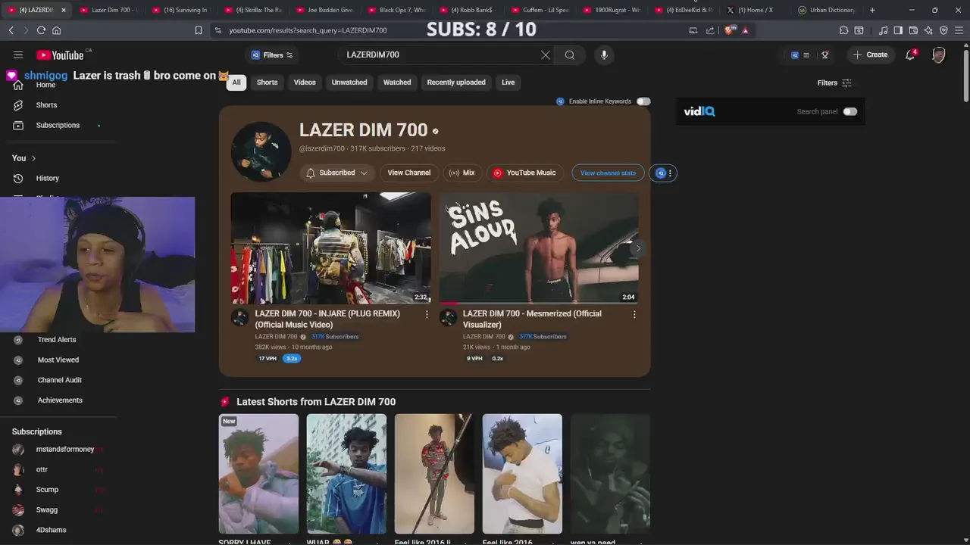970x545 pixels.
Task: Expand the You section chevron
Action: [x=33, y=158]
